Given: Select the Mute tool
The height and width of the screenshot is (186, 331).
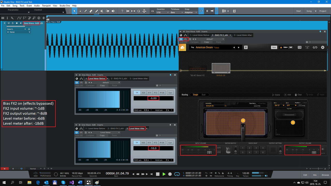Looking at the screenshot, I should 102,11.
